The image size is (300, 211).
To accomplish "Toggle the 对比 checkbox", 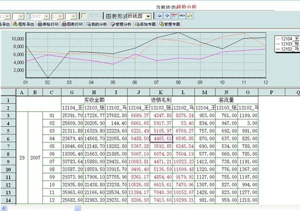I will pos(84,16).
